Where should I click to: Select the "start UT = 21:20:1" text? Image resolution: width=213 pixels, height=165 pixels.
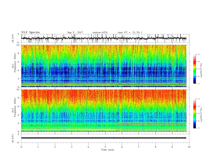pos(130,32)
